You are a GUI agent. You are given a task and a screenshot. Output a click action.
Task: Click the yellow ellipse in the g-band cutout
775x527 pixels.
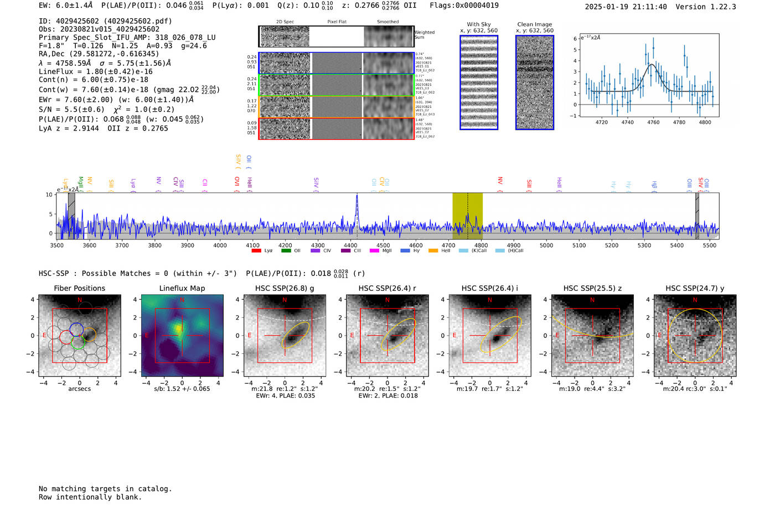pyautogui.click(x=296, y=335)
